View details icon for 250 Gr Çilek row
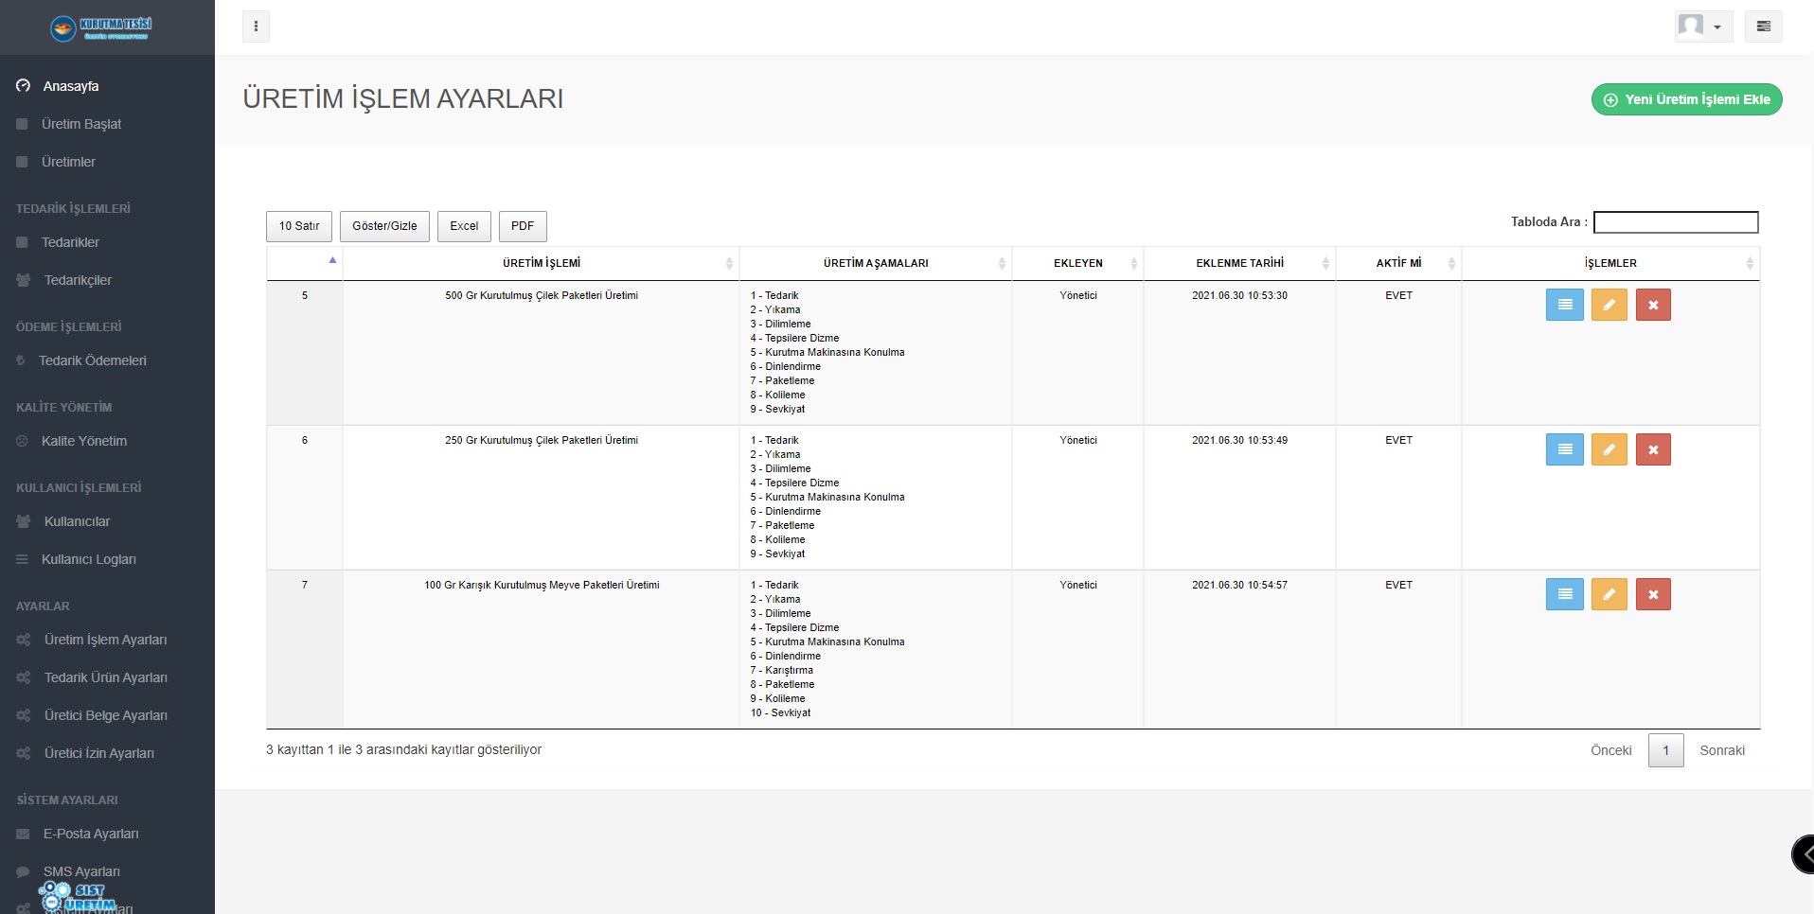Image resolution: width=1814 pixels, height=914 pixels. [1565, 449]
